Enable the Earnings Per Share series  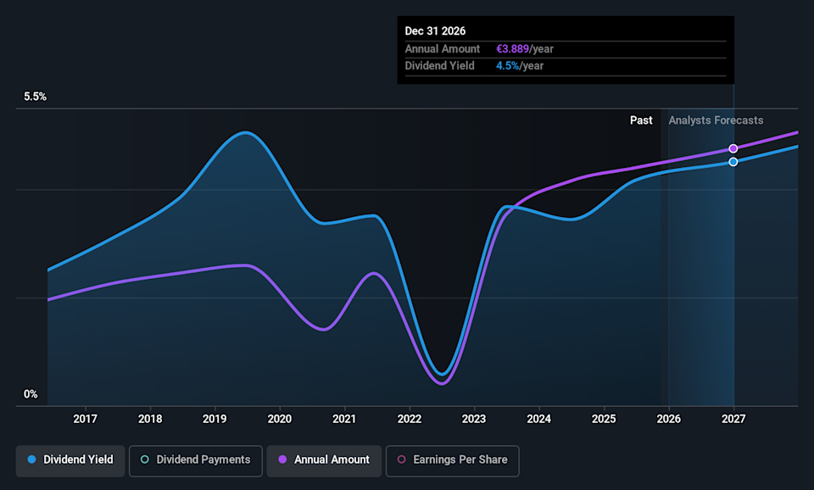pyautogui.click(x=452, y=459)
